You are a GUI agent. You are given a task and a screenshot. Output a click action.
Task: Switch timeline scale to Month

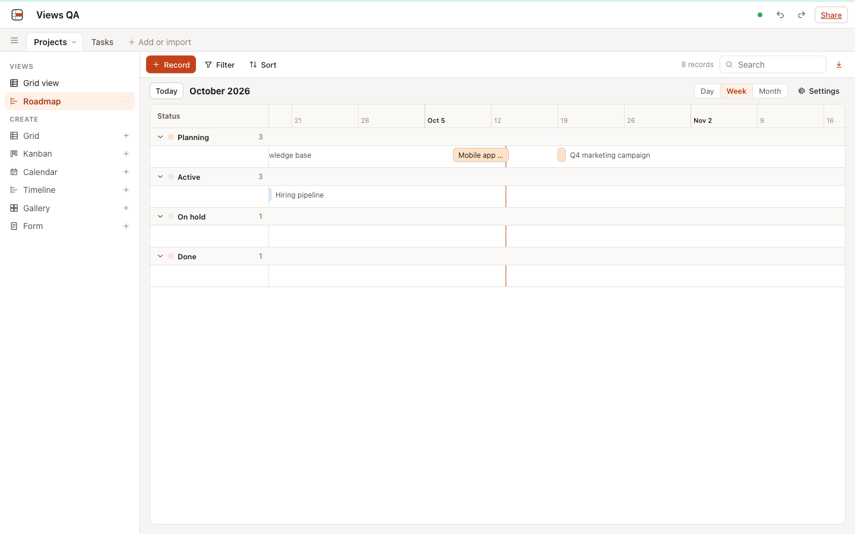tap(770, 91)
